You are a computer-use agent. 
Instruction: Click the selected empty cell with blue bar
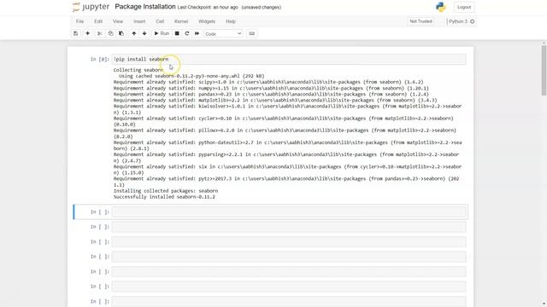289,212
